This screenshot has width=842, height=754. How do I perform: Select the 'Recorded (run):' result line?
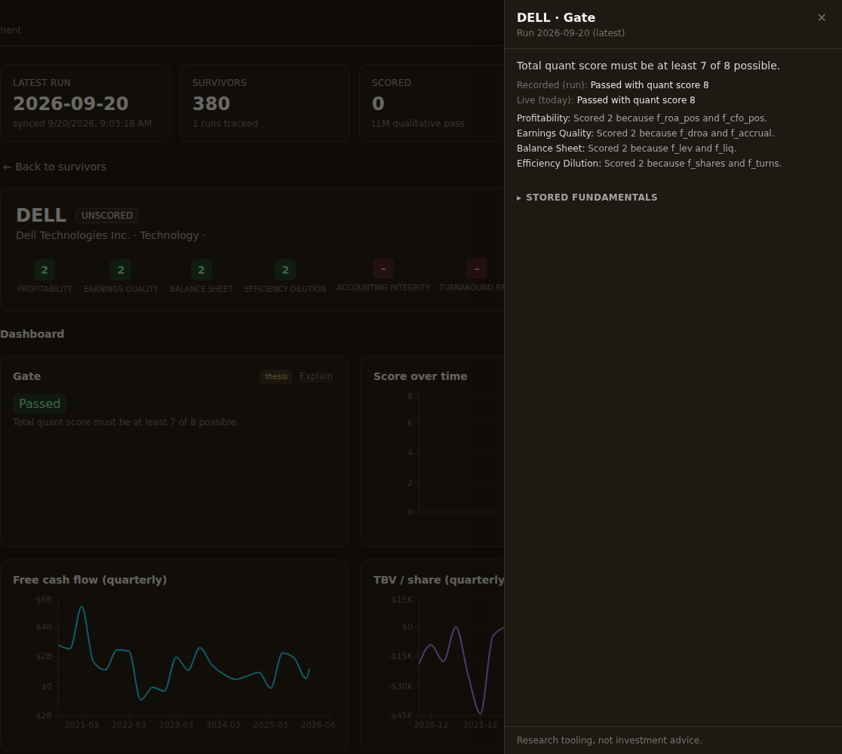pyautogui.click(x=613, y=84)
